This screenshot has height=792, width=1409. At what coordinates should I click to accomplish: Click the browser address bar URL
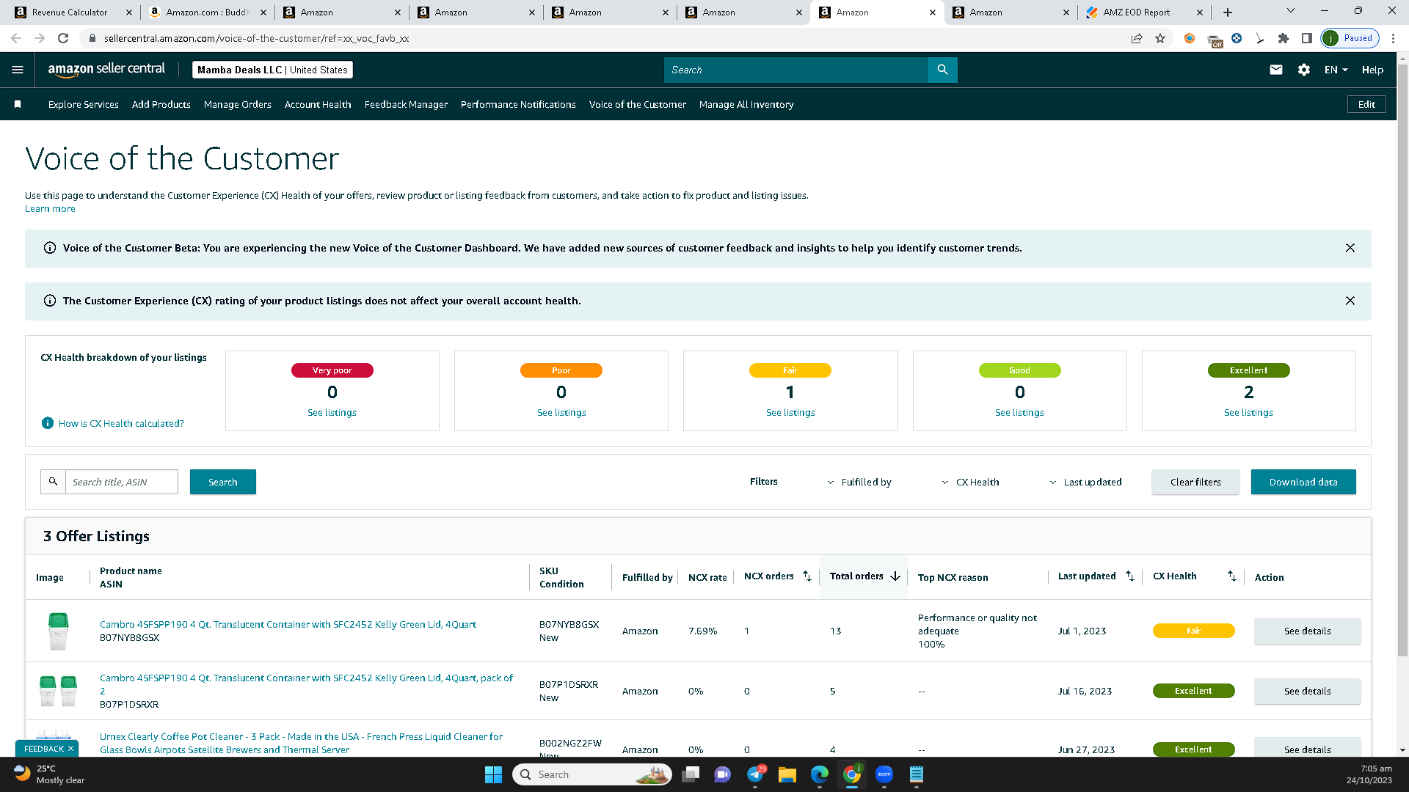256,38
